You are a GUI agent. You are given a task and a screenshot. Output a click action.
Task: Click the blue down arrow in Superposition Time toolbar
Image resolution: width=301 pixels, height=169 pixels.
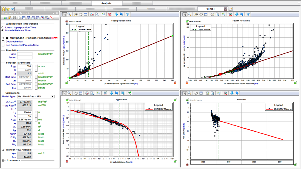116,14
